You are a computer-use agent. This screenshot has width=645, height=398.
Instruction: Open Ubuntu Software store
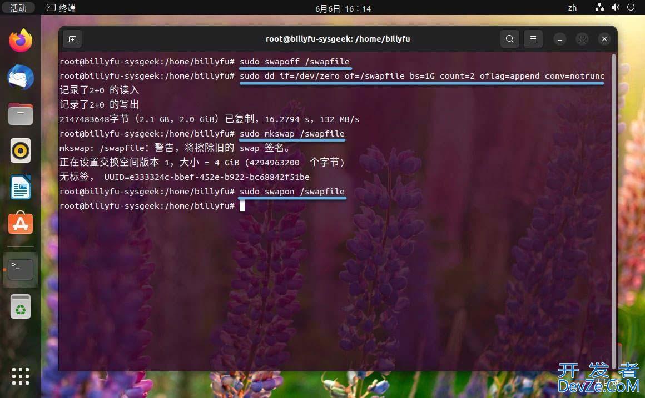[x=21, y=223]
